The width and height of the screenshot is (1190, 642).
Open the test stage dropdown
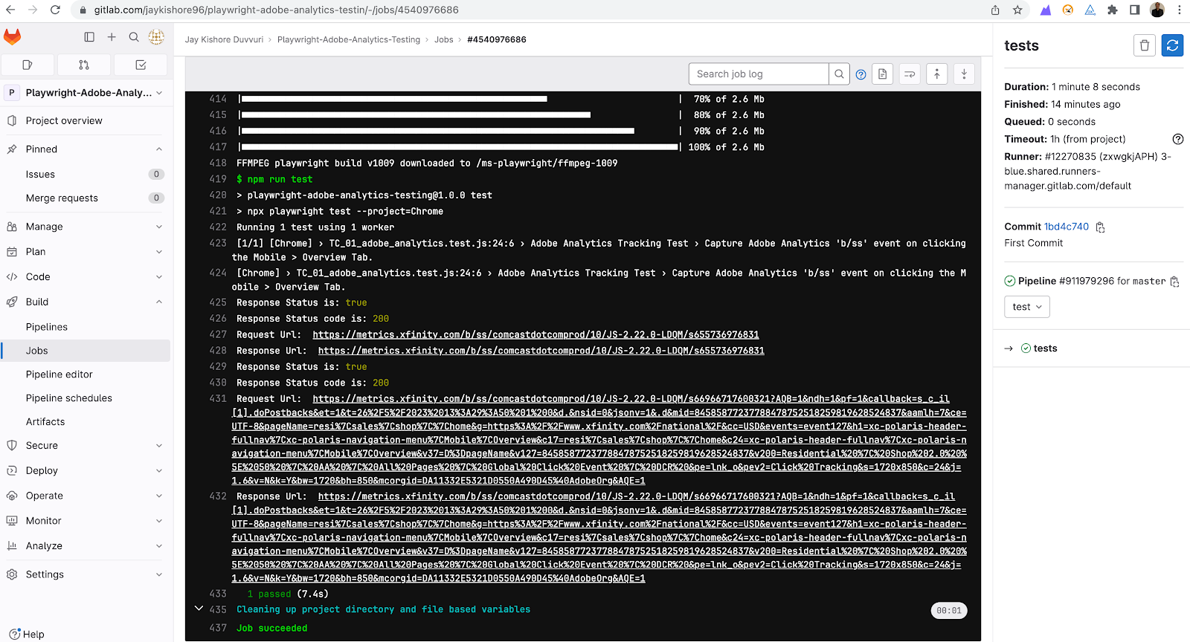pos(1027,307)
